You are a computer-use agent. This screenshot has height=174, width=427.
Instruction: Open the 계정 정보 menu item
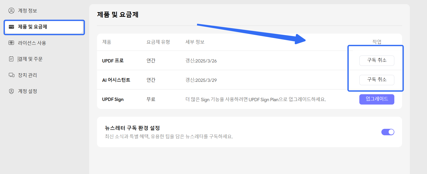click(27, 11)
